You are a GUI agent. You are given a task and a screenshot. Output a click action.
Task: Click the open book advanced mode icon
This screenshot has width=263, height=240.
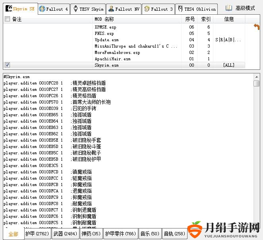[228, 8]
